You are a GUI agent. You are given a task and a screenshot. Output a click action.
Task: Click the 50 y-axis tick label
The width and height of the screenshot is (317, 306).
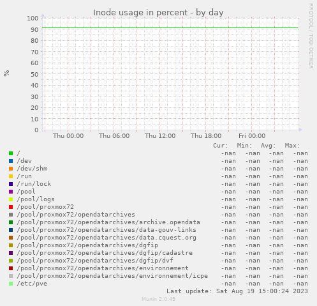pyautogui.click(x=34, y=74)
